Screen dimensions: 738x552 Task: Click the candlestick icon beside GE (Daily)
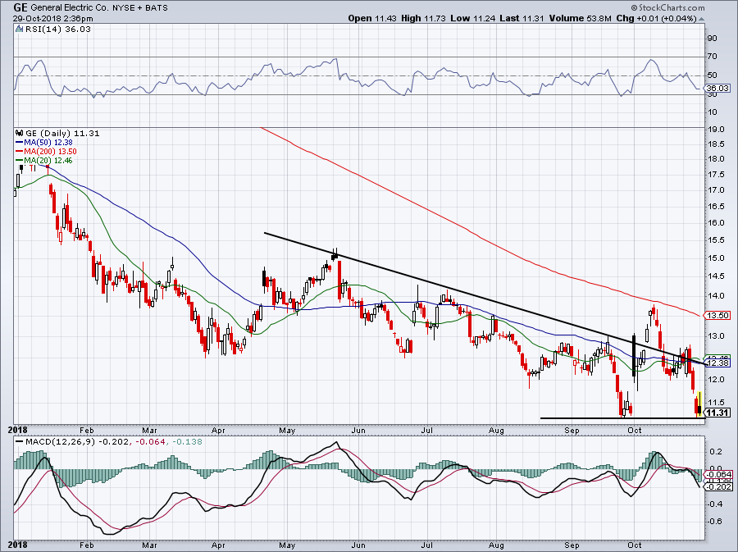pyautogui.click(x=20, y=133)
